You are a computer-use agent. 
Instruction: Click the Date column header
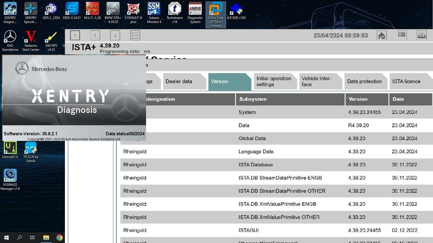point(411,99)
